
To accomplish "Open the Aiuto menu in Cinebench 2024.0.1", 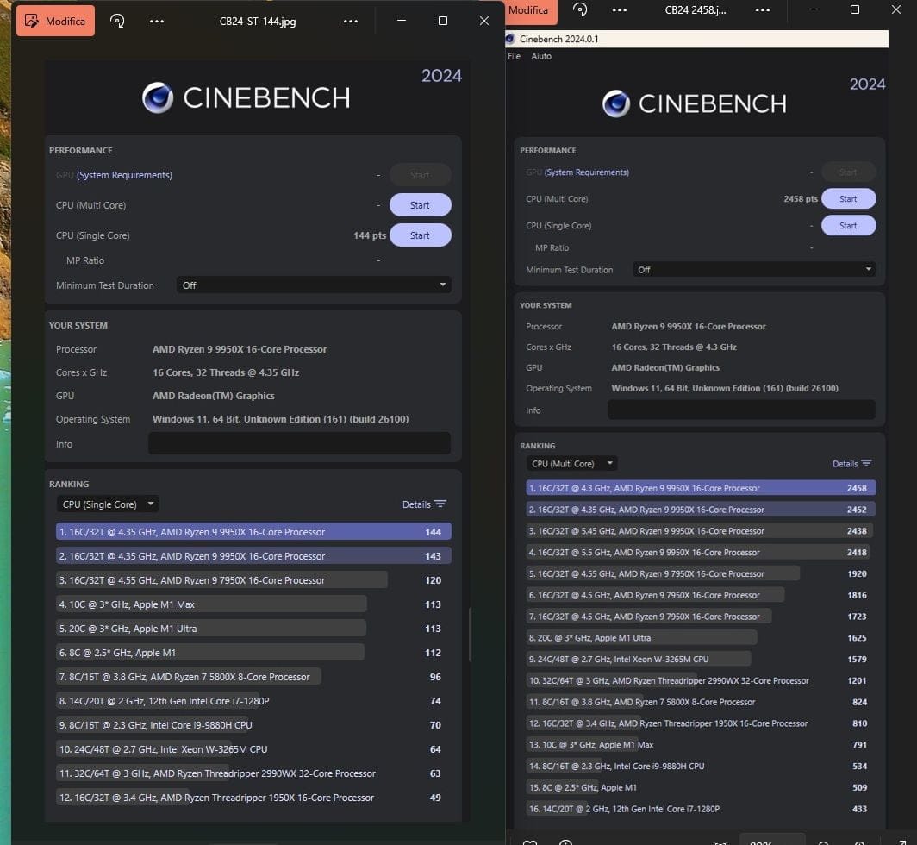I will pos(541,56).
